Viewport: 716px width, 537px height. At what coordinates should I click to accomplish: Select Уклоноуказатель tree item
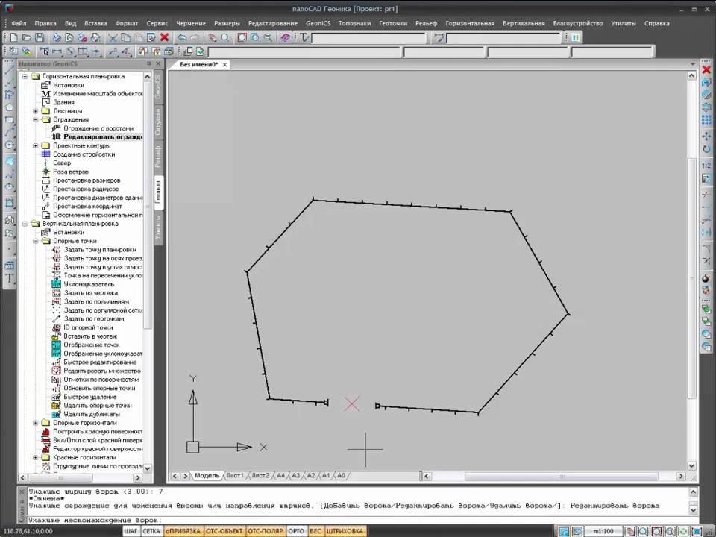pyautogui.click(x=89, y=284)
